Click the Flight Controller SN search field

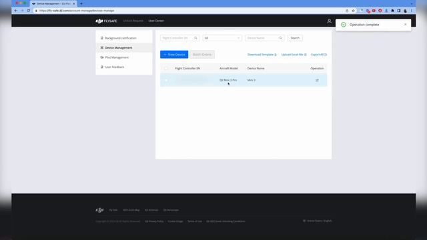(x=179, y=38)
